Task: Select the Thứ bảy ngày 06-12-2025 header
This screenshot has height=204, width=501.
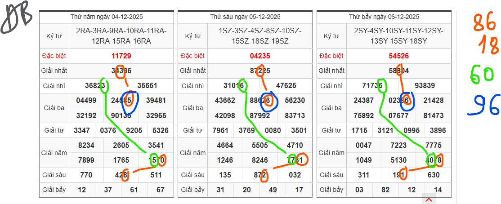Action: tap(384, 17)
